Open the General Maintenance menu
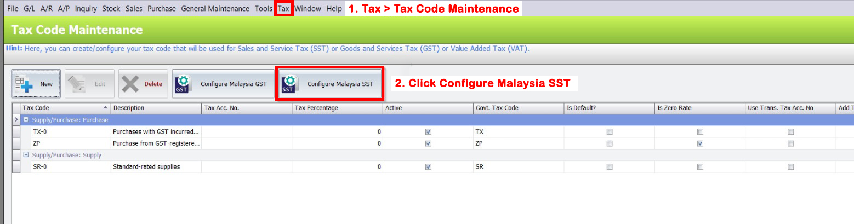Screen dimensions: 854x224 click(216, 9)
